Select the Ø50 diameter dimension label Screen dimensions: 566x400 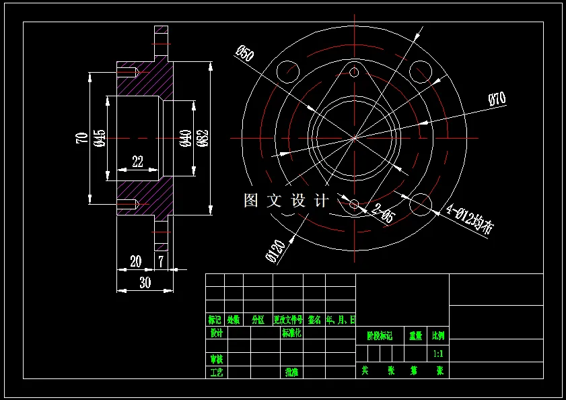click(x=245, y=53)
